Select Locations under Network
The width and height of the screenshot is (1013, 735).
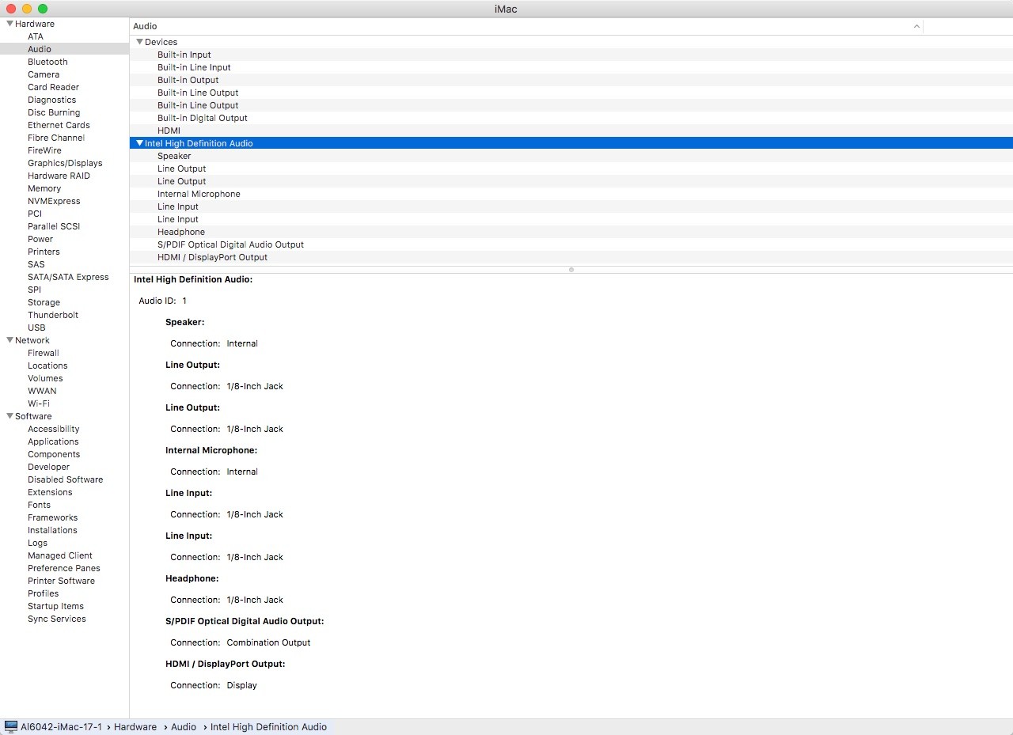[x=47, y=366]
